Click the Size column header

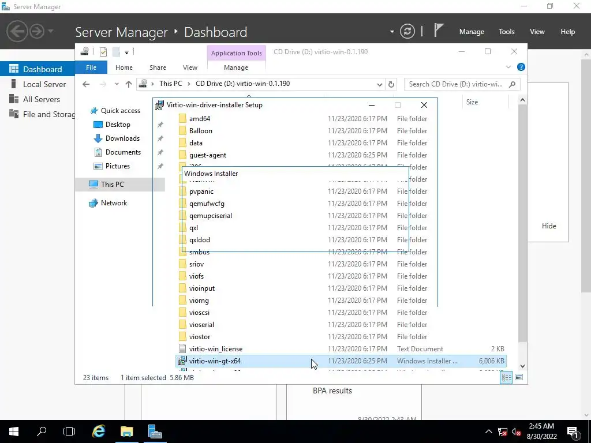pyautogui.click(x=472, y=102)
